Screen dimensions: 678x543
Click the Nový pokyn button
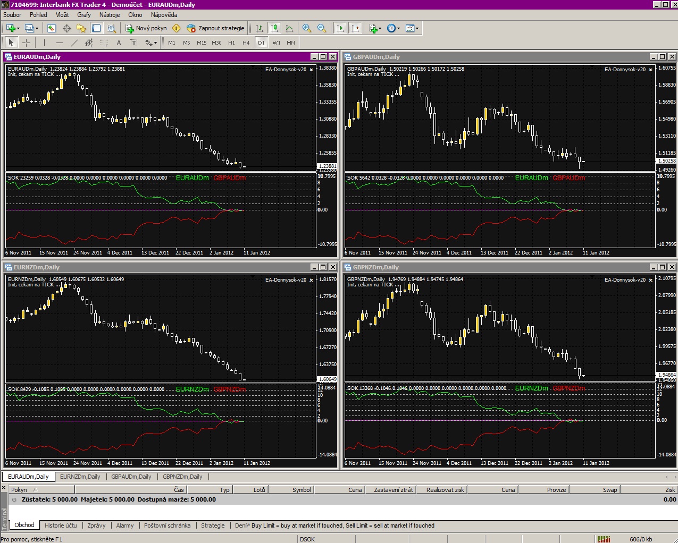[x=146, y=28]
